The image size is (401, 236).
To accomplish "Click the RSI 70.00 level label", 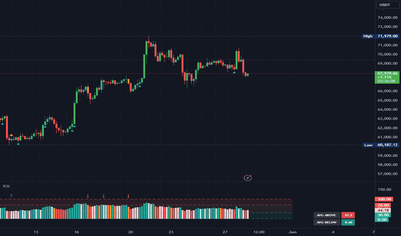I will pyautogui.click(x=383, y=205).
